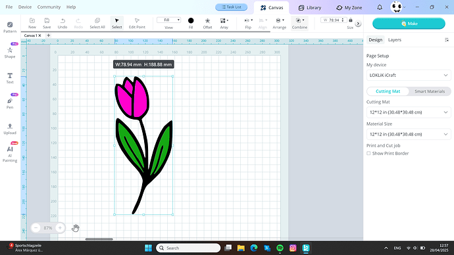Open the Pattern tool in sidebar
Viewport: 454px width, 255px height.
click(x=10, y=27)
